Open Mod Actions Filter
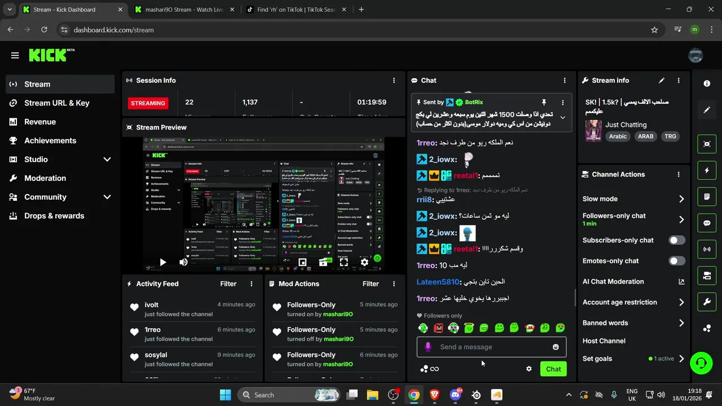The image size is (722, 406). [x=371, y=284]
